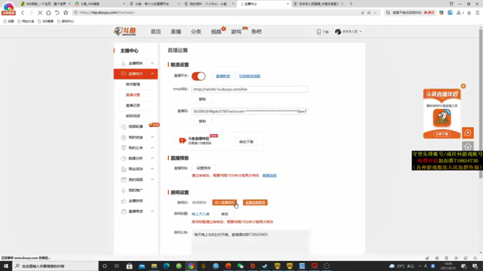The width and height of the screenshot is (483, 271).
Task: Go to 直播 in top navigation
Action: point(176,32)
